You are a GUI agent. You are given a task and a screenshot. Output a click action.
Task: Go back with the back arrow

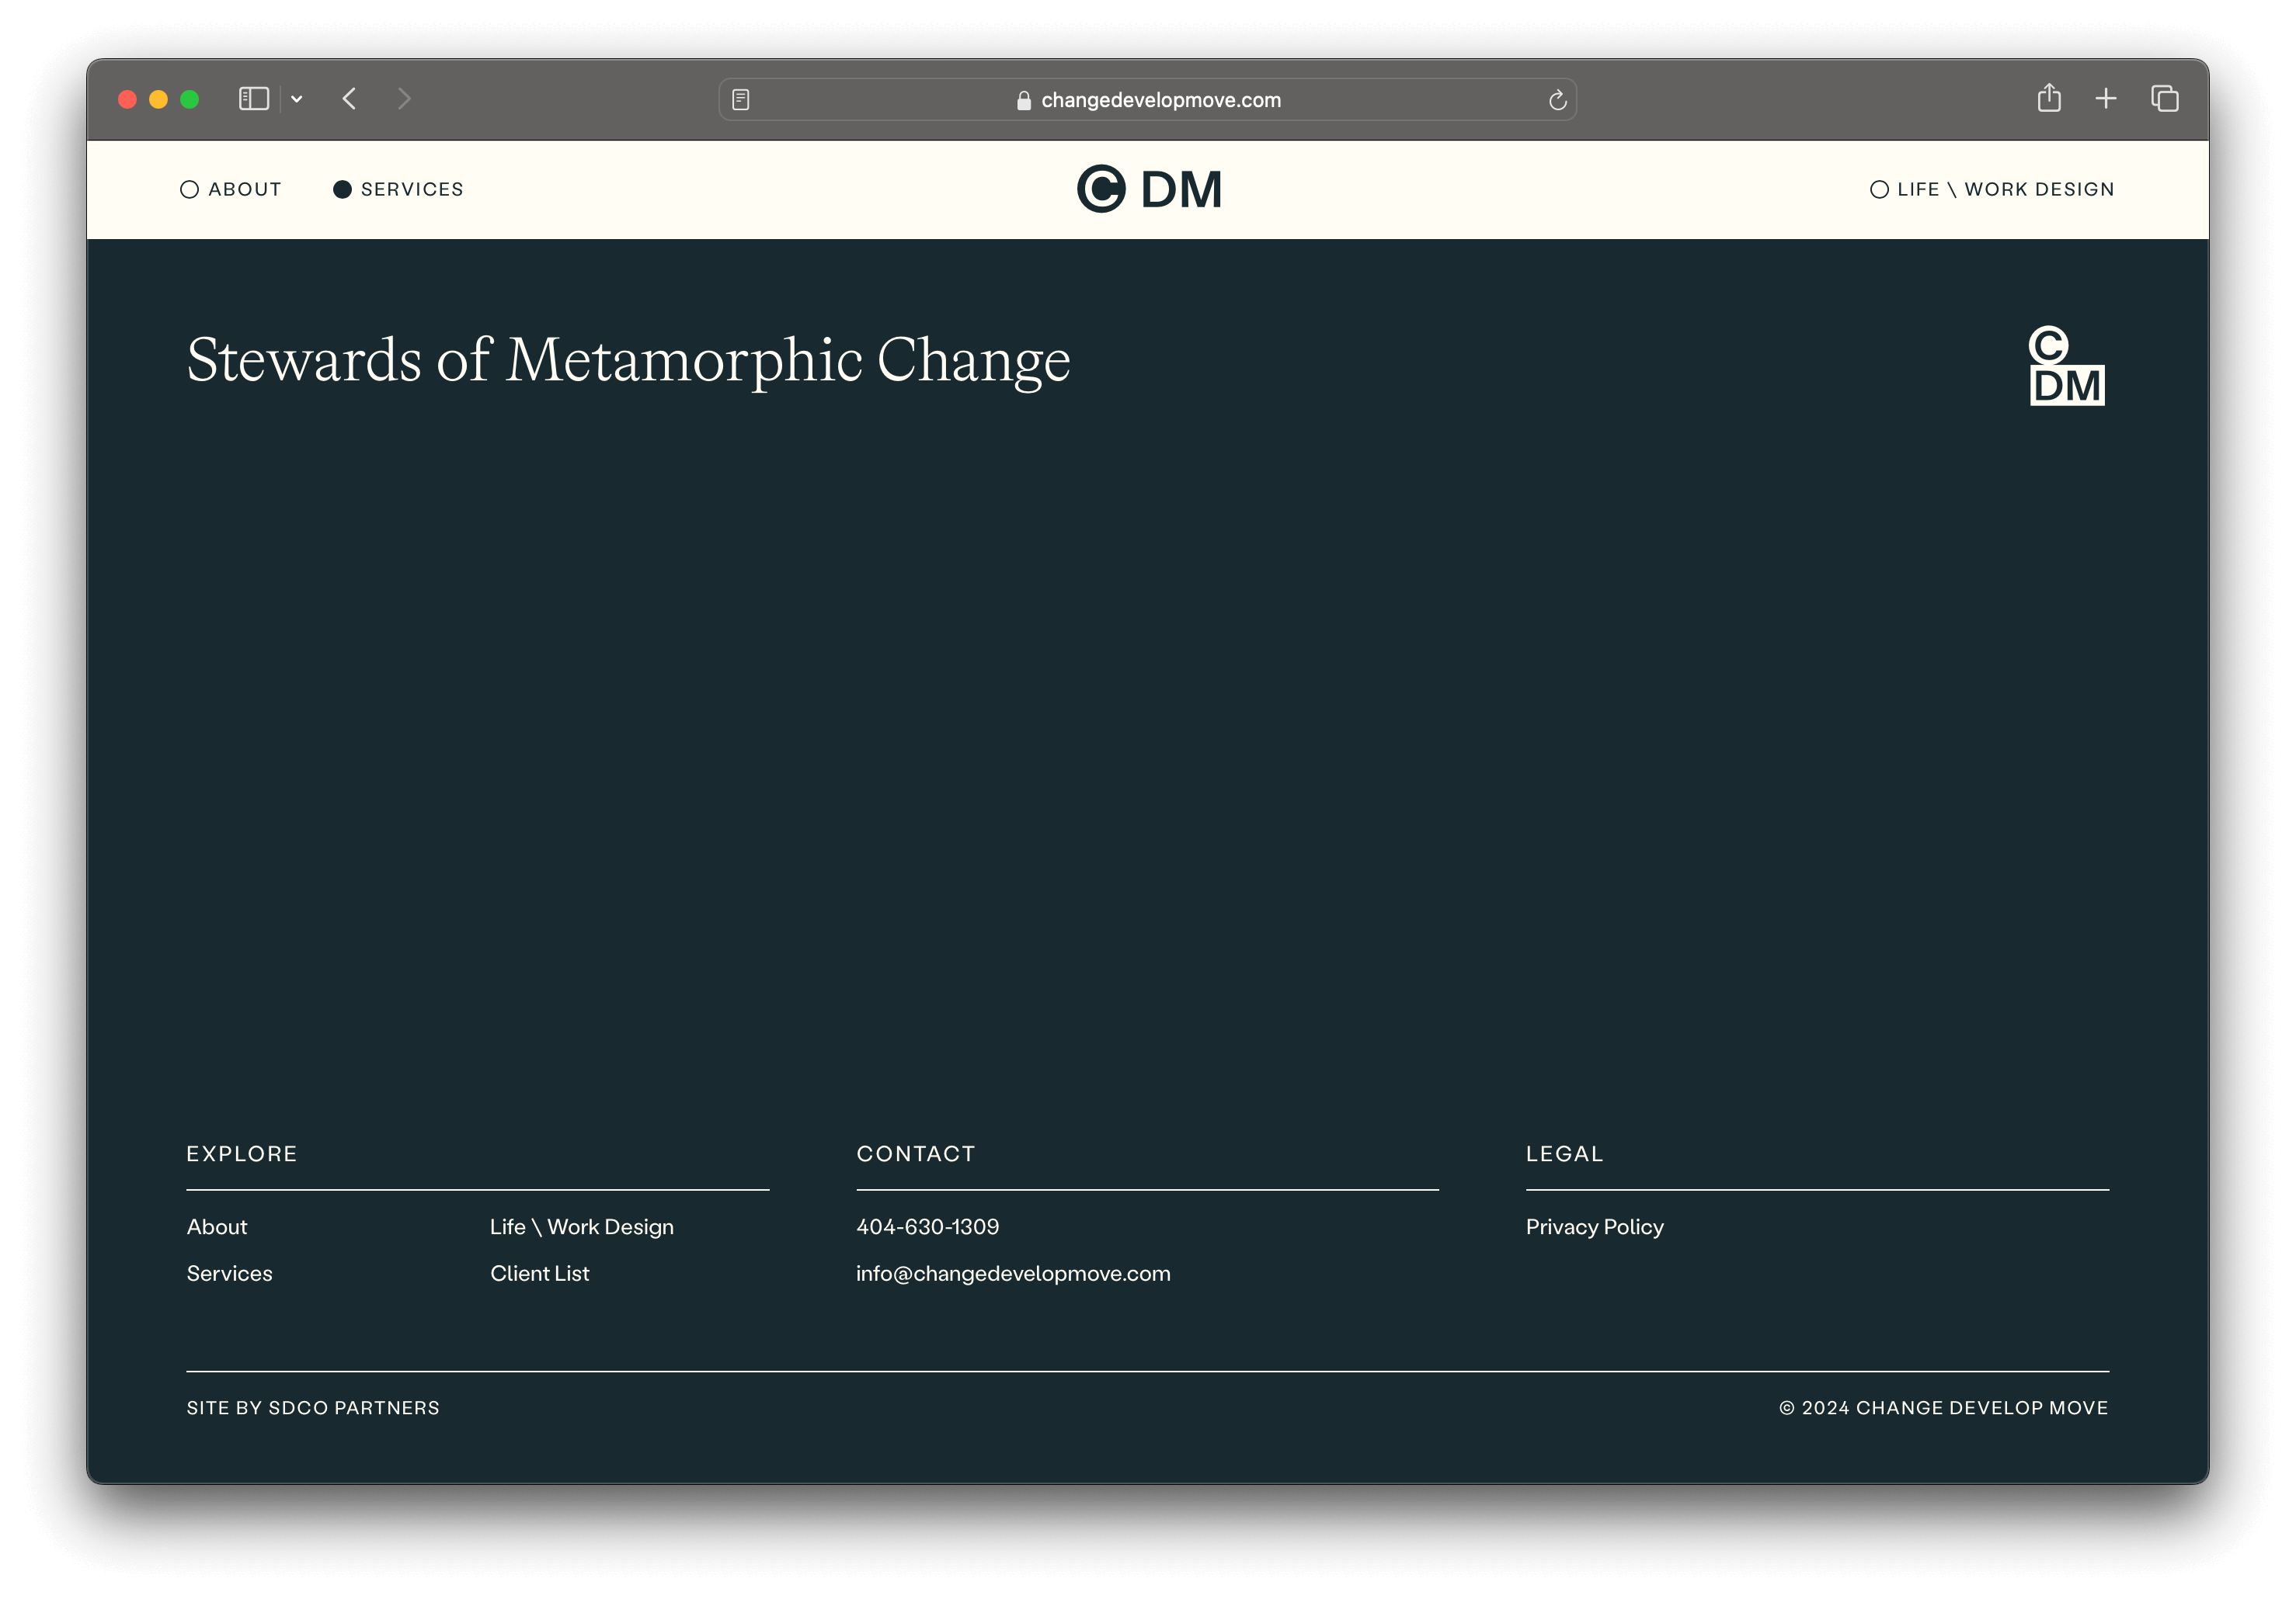349,99
